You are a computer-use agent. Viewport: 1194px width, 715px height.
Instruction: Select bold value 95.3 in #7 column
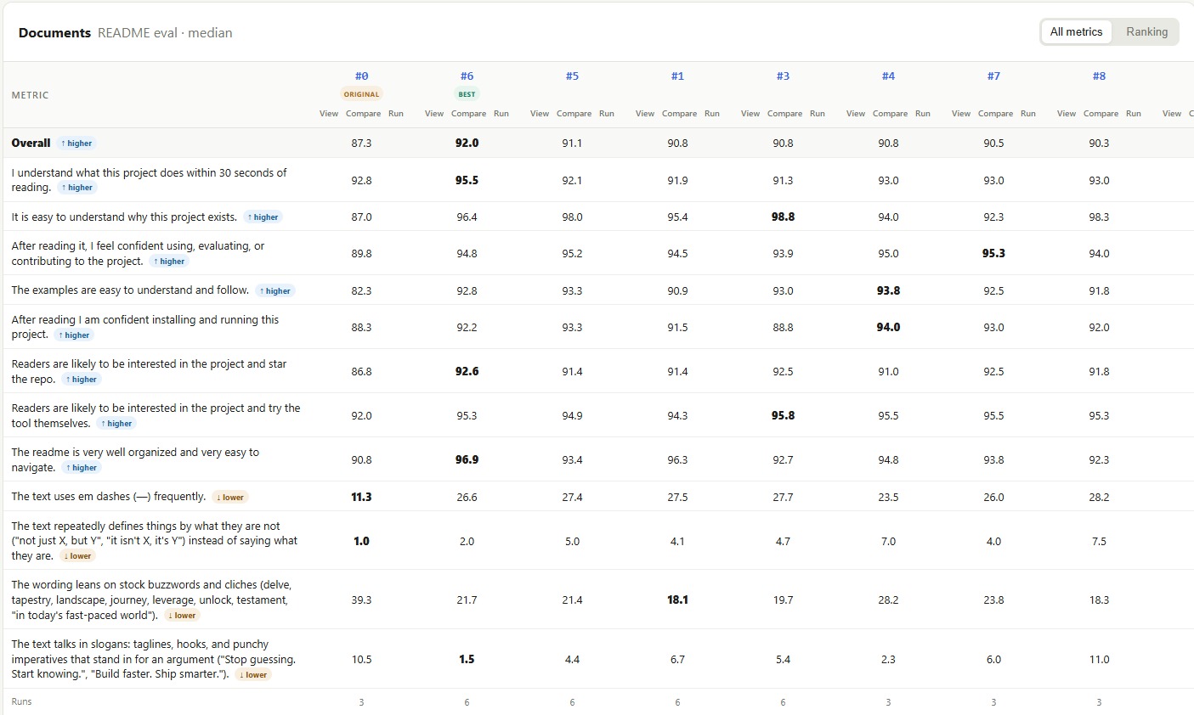pos(993,253)
